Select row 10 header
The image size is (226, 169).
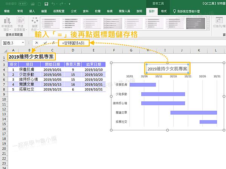coord(4,99)
